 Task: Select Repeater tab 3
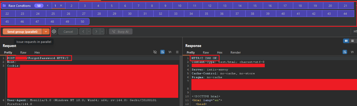tap(85, 6)
